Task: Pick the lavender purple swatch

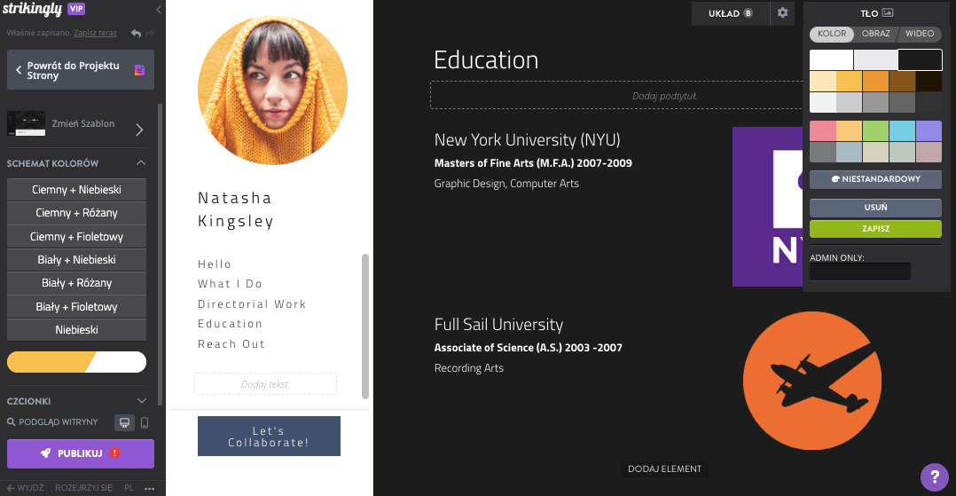Action: [x=929, y=131]
